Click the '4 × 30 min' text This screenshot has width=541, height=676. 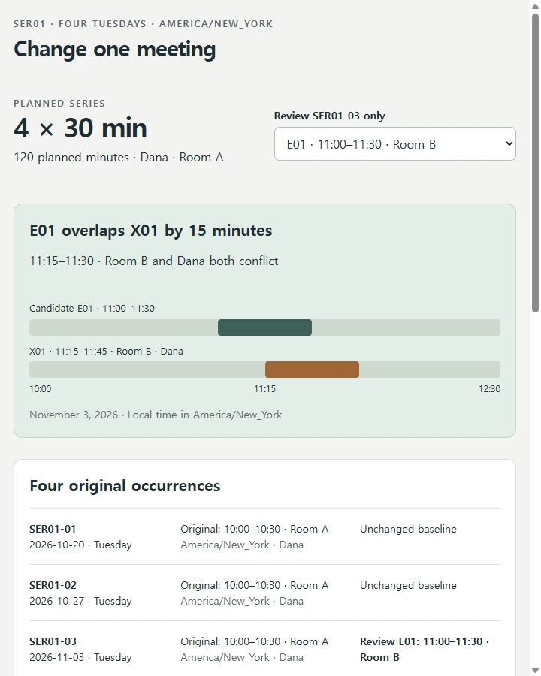80,128
